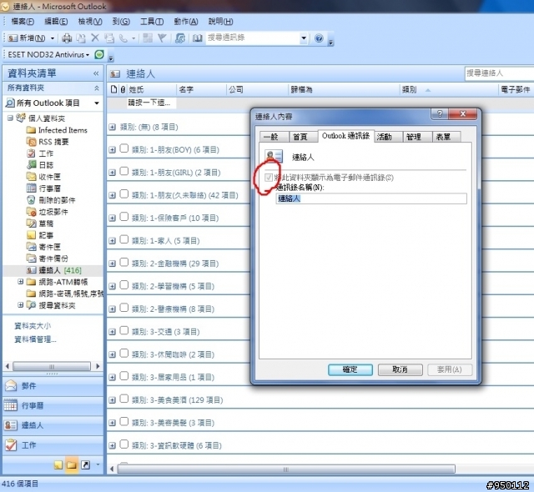The height and width of the screenshot is (492, 534).
Task: Click the folder list icon at bottom of pane
Action: pyautogui.click(x=72, y=464)
